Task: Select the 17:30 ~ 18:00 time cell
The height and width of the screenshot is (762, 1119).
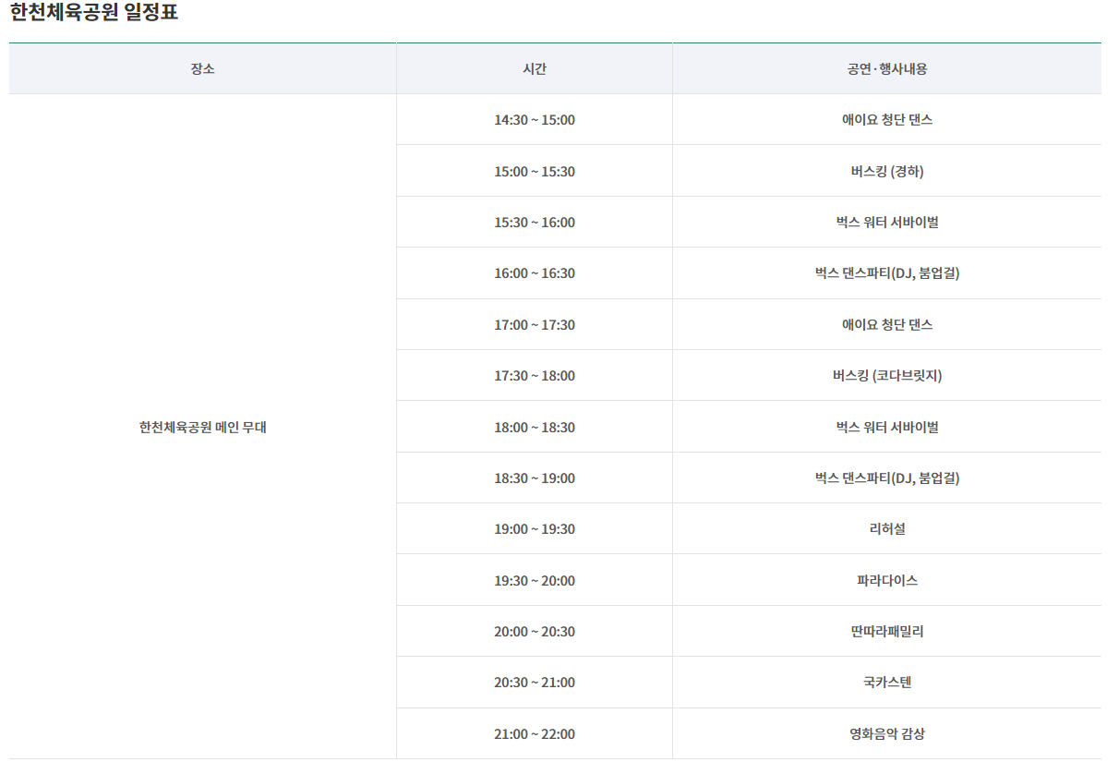Action: 535,375
